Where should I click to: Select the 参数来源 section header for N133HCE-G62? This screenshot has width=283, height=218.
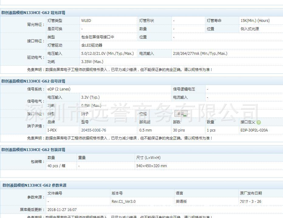(x=34, y=185)
